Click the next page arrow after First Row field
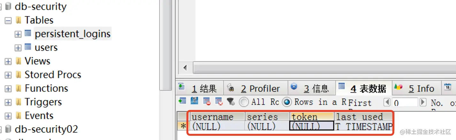The image size is (456, 140). click(423, 102)
